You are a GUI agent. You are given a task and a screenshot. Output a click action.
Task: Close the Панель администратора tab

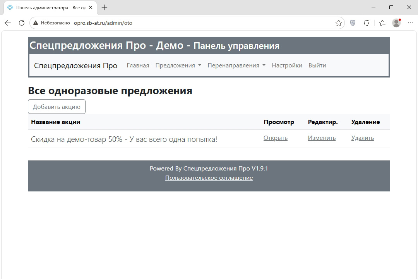(91, 7)
